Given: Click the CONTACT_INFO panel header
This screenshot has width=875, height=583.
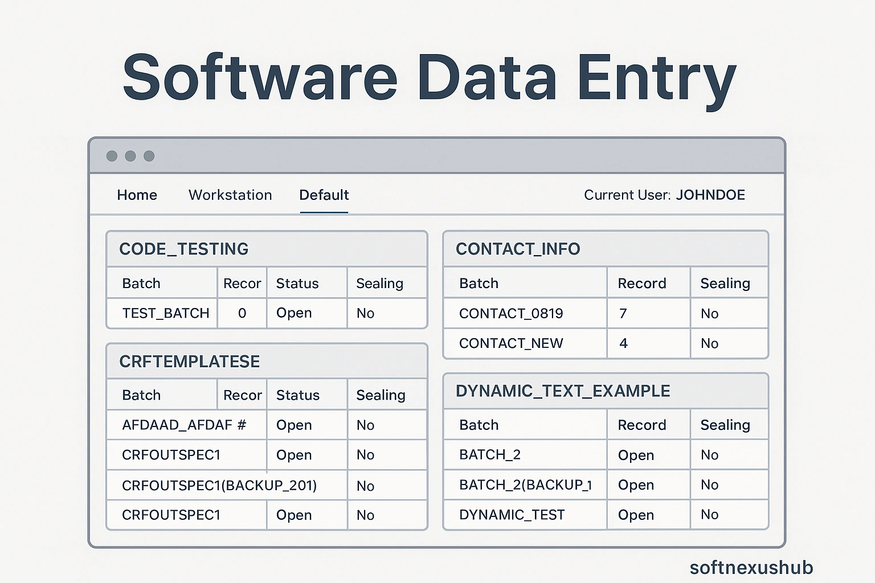Looking at the screenshot, I should tap(517, 249).
